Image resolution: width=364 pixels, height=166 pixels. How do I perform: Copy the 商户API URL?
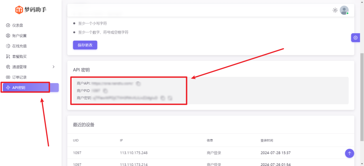point(139,84)
